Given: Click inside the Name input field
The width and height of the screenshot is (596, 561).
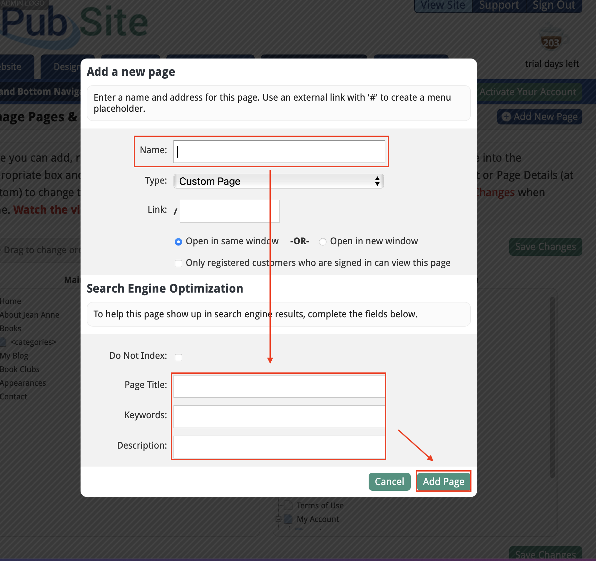Looking at the screenshot, I should click(x=279, y=151).
